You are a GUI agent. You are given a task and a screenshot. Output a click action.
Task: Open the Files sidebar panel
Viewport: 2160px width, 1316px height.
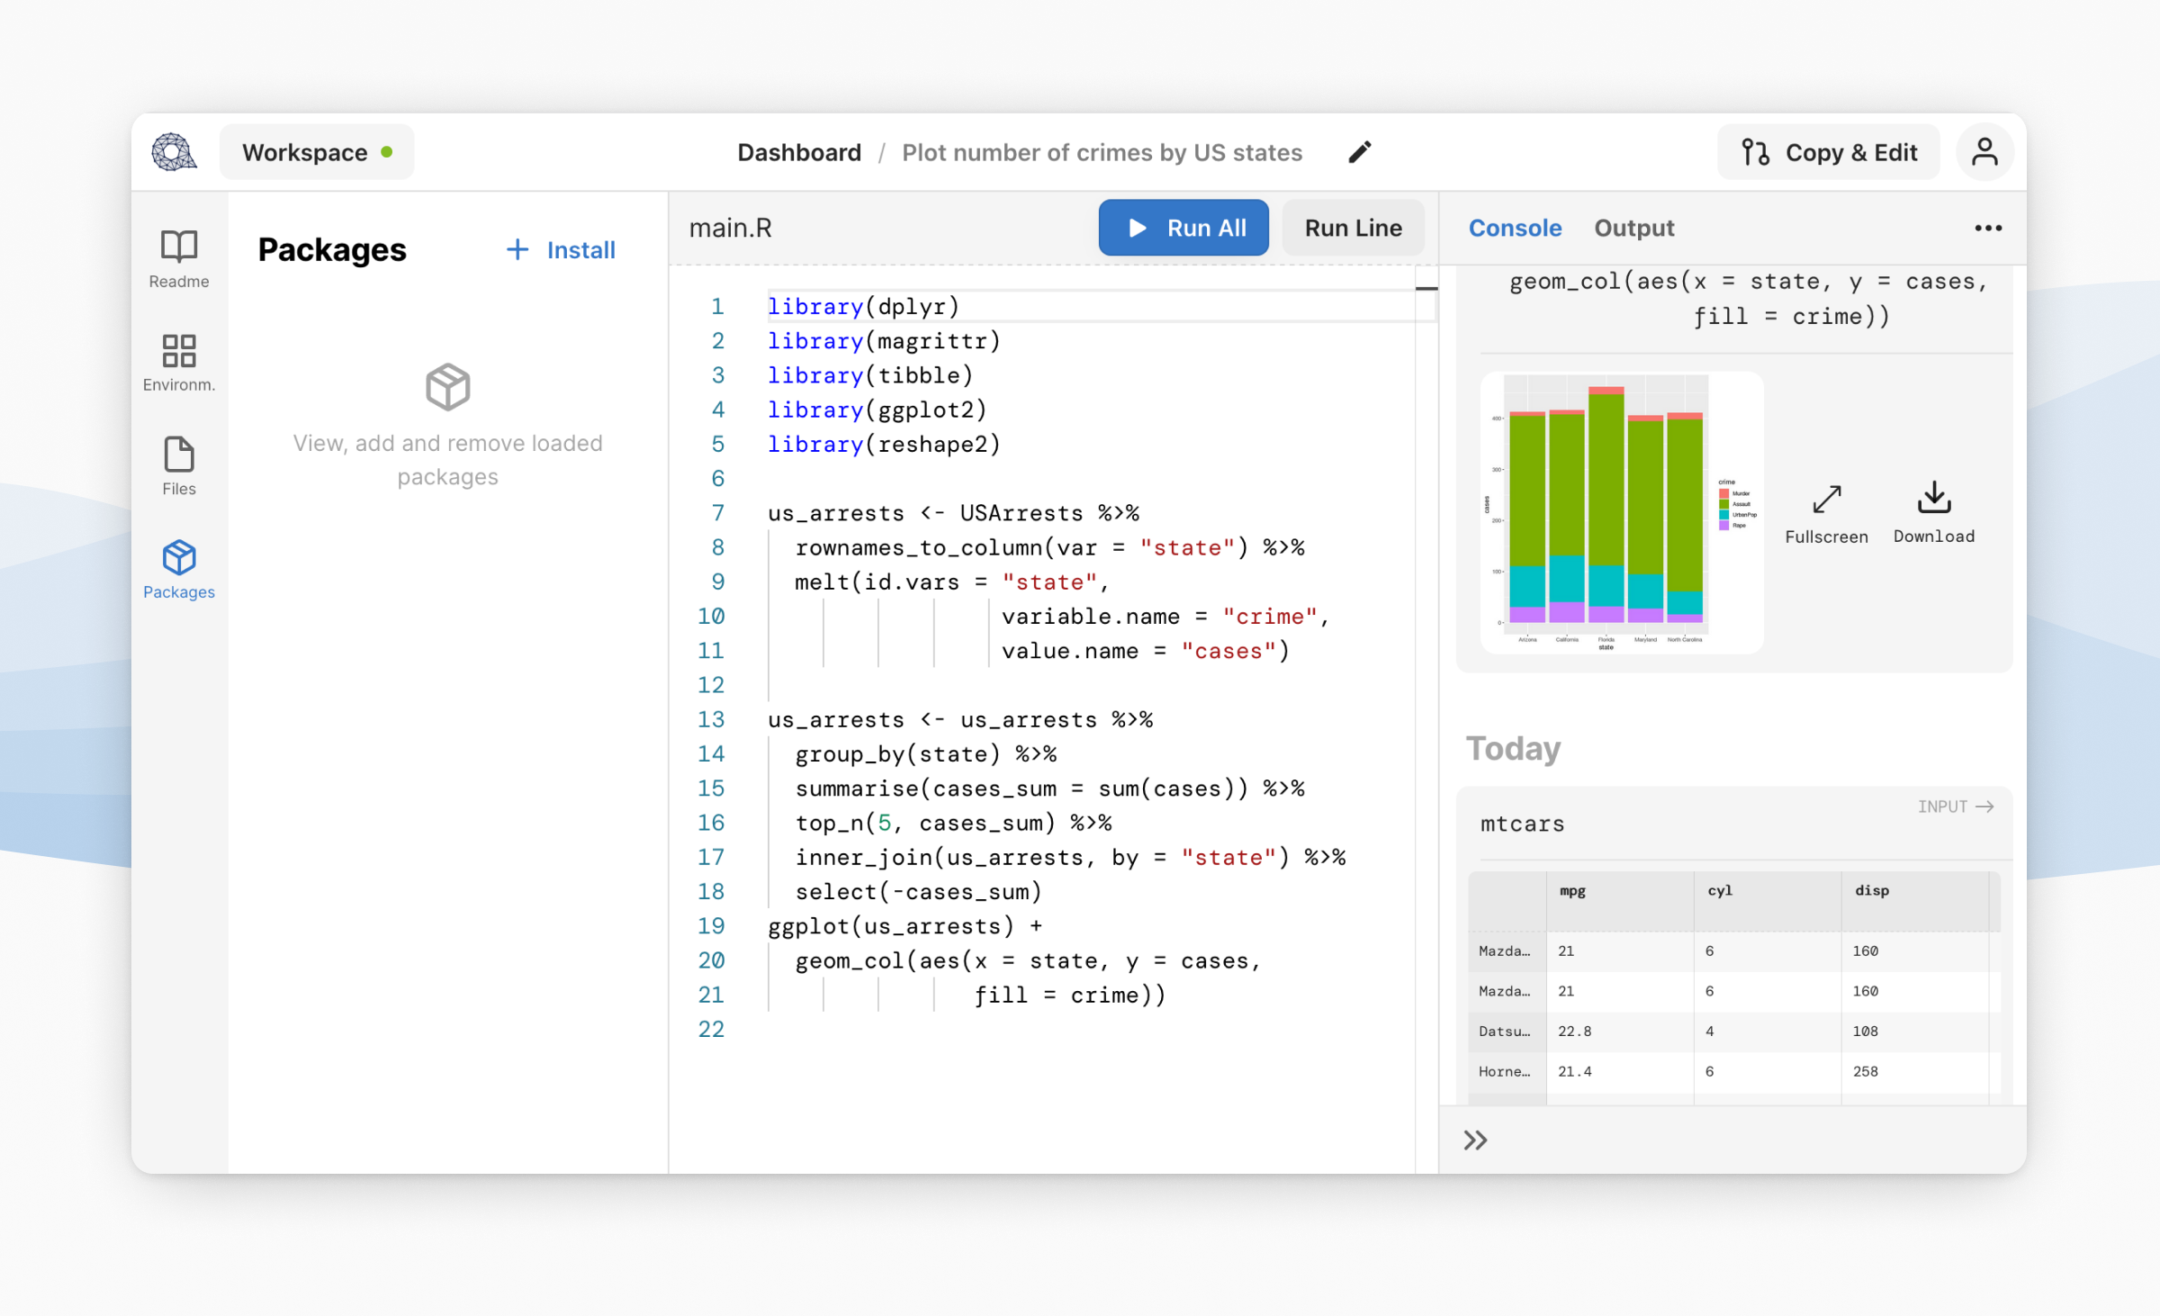pos(179,465)
